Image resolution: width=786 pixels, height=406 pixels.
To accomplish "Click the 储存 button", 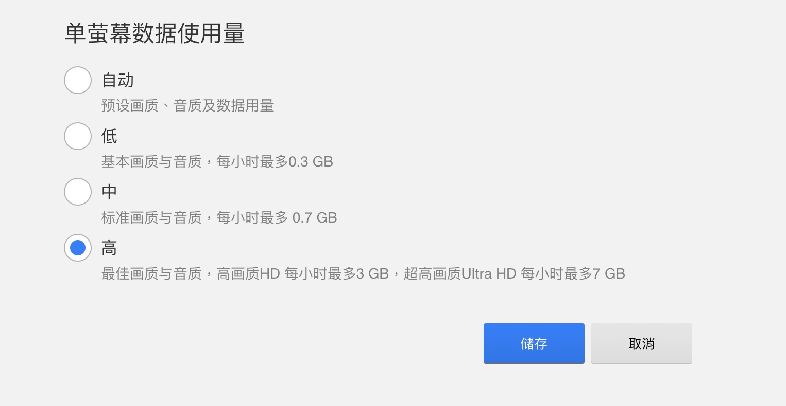I will [x=534, y=343].
